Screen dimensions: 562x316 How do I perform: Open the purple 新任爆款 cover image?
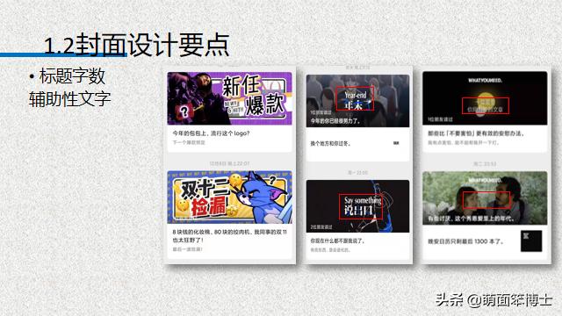point(229,98)
